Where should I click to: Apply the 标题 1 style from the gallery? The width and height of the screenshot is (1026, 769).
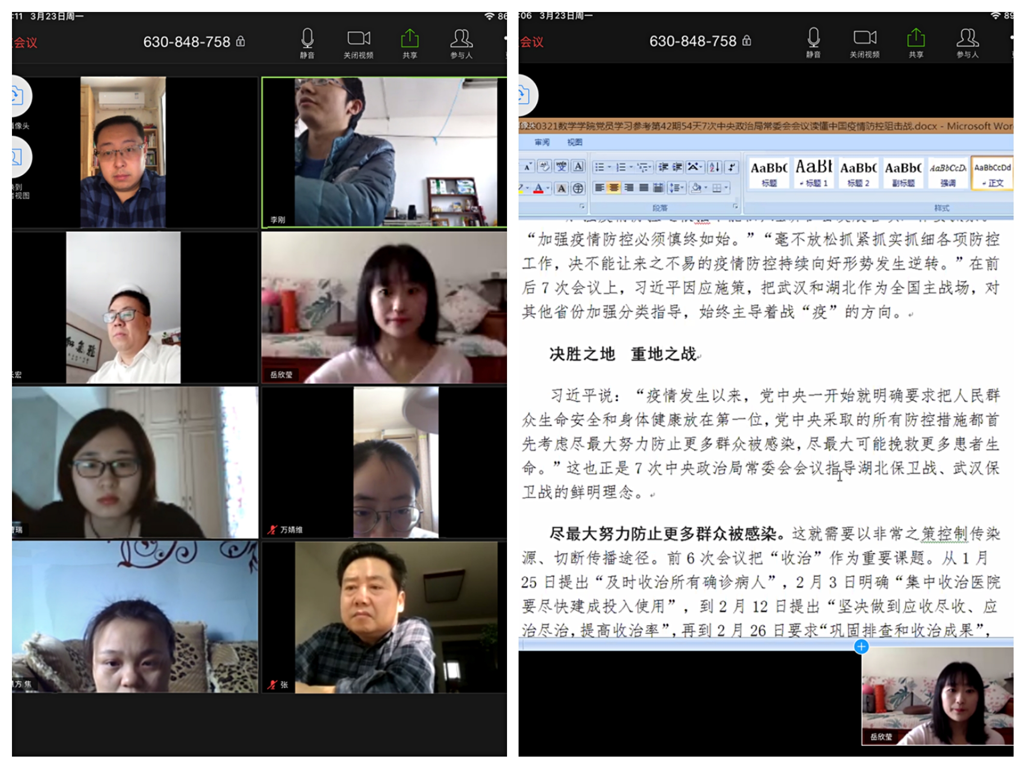click(814, 173)
